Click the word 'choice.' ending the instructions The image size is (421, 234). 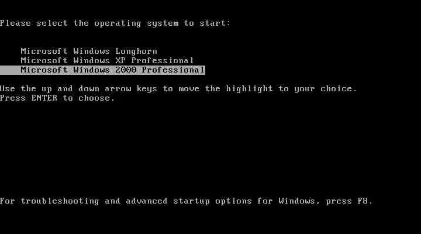(x=339, y=88)
